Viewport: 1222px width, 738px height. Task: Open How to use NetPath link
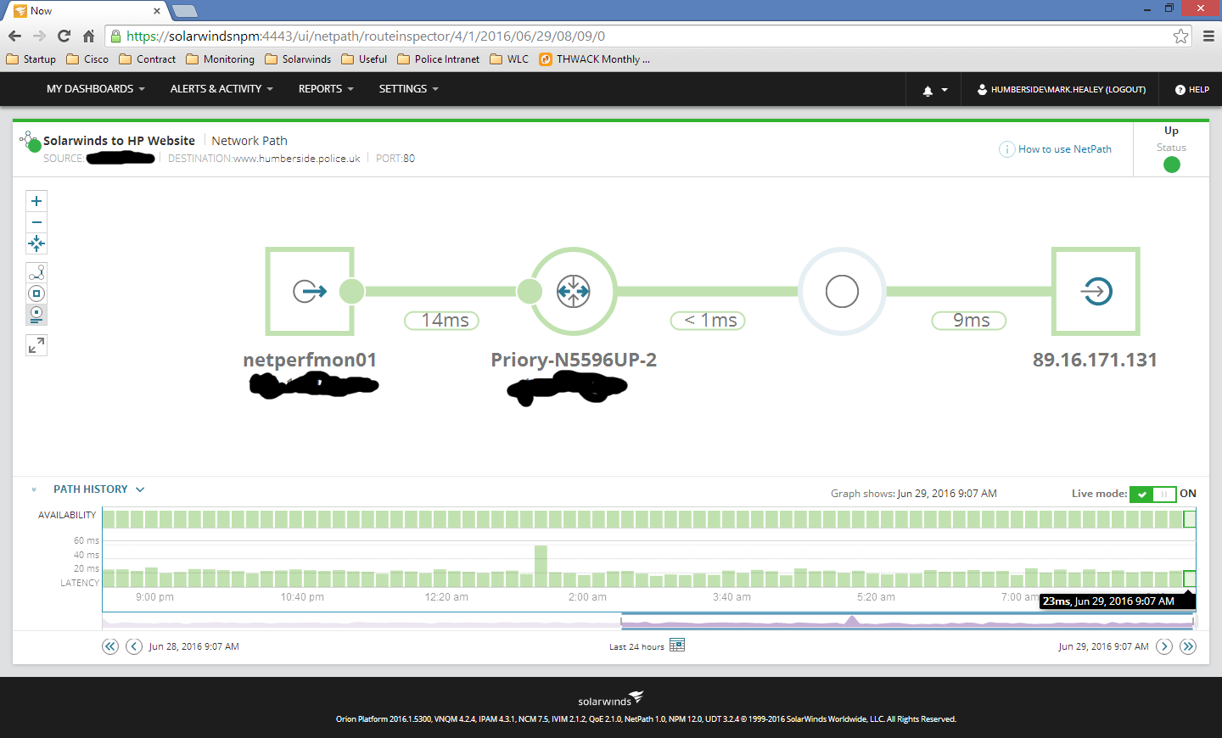pyautogui.click(x=1065, y=149)
